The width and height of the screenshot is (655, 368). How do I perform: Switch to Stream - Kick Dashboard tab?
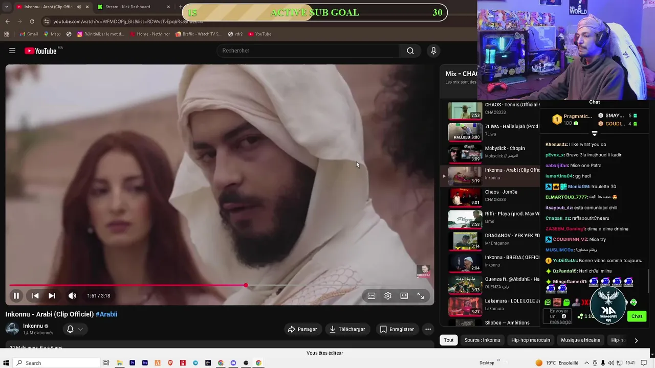[133, 7]
